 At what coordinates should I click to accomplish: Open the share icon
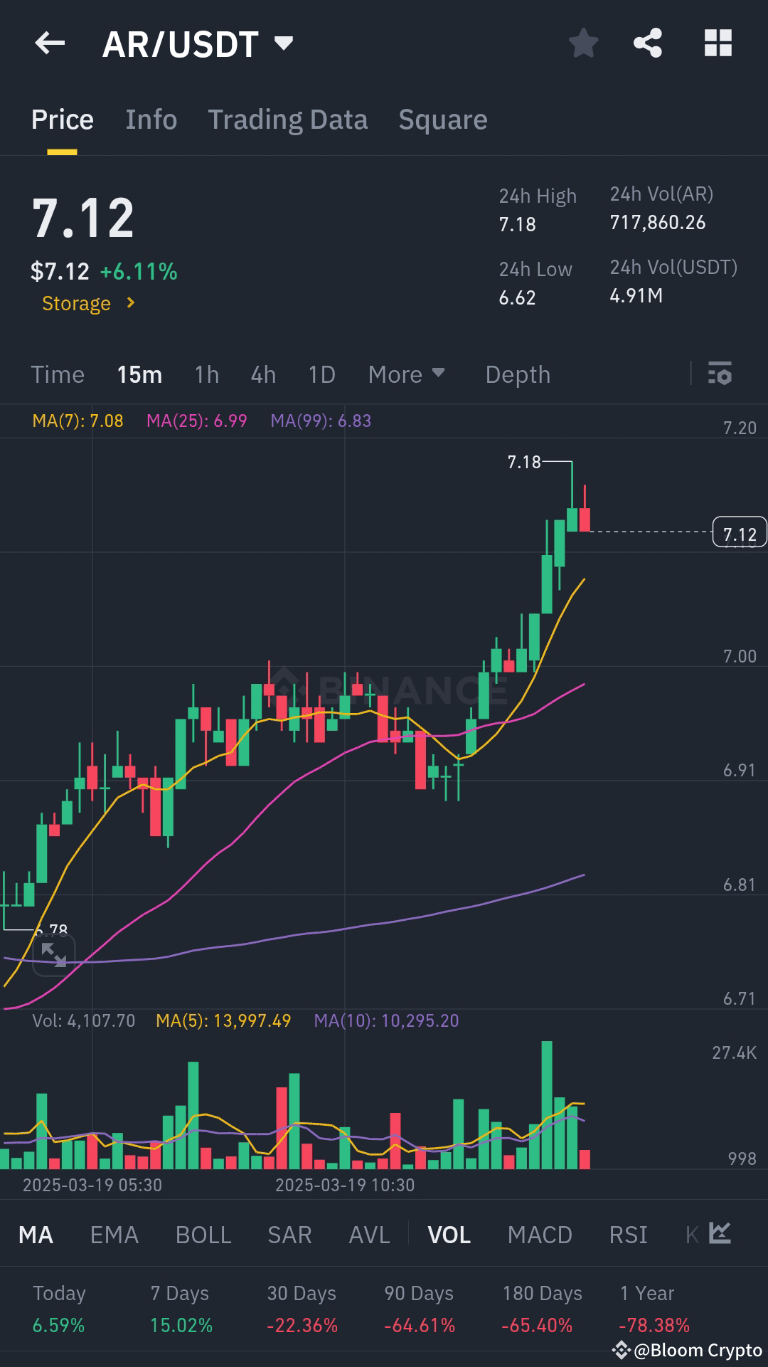(x=648, y=43)
